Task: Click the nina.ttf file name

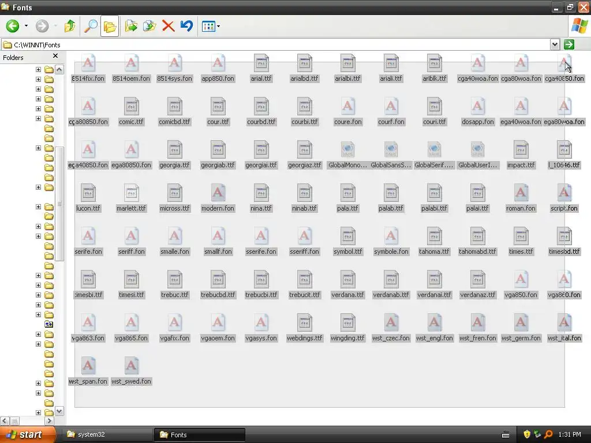Action: coord(261,208)
